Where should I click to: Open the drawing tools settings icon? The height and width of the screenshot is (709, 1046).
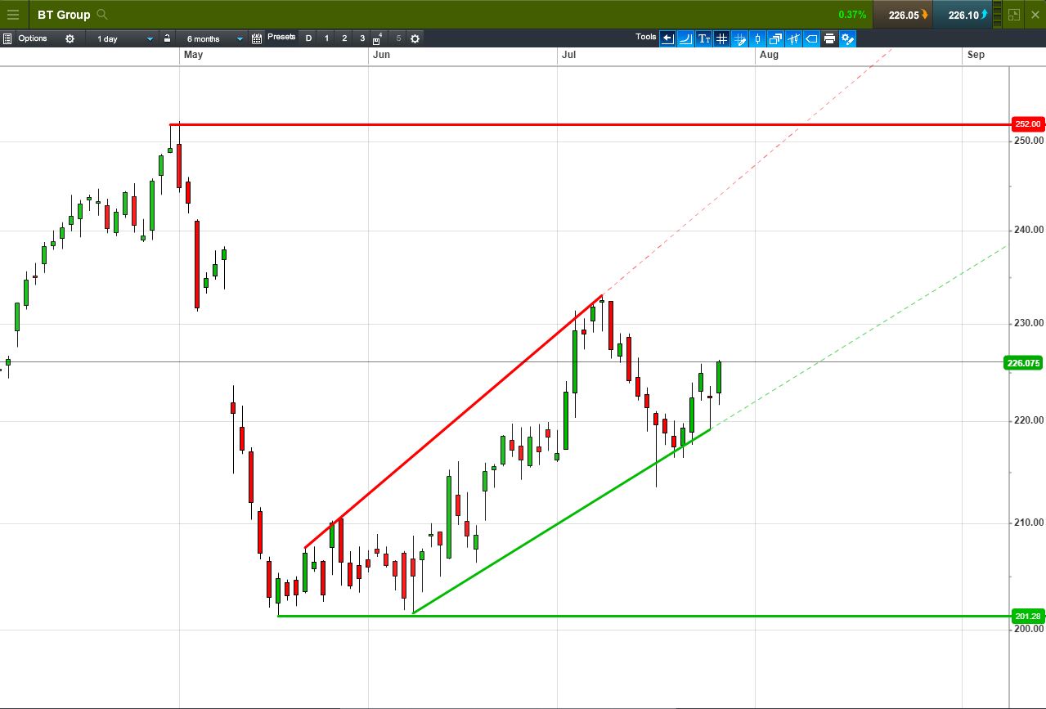847,38
